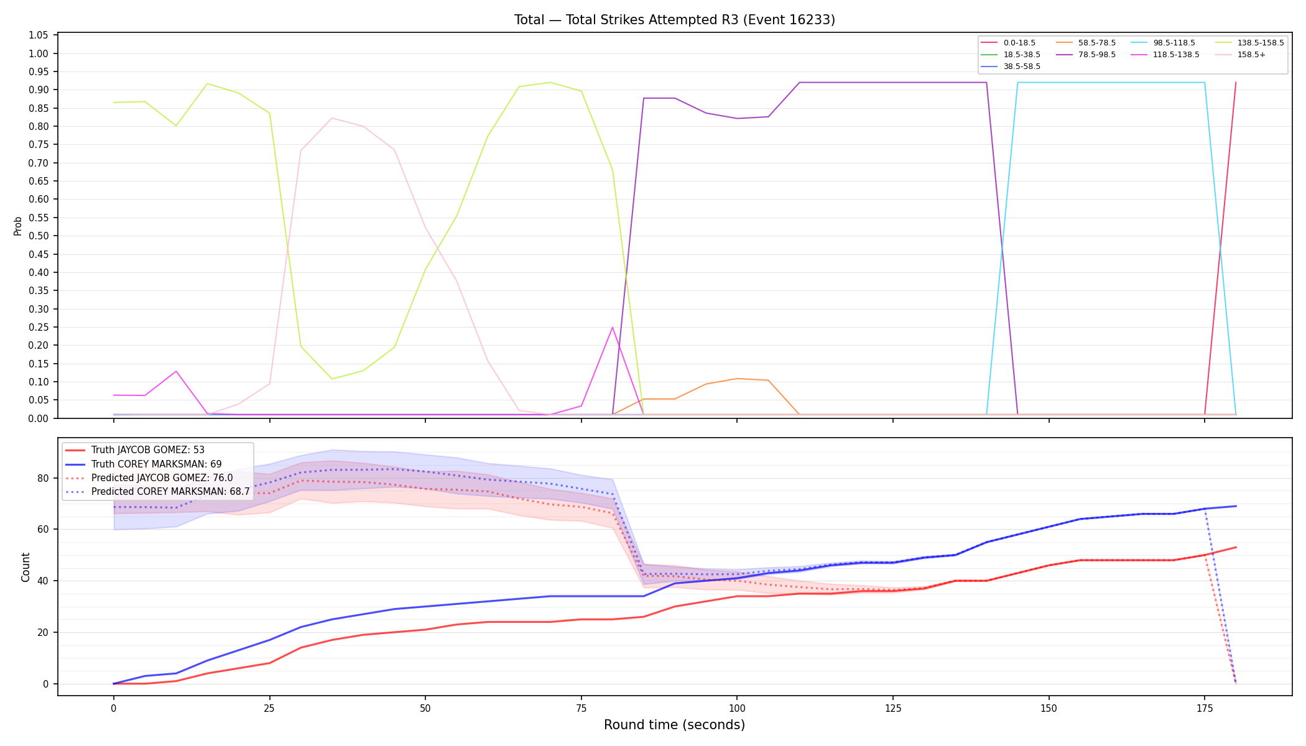The width and height of the screenshot is (1306, 746).
Task: Select legend entry Predicted JAYCOB GOMEZ: 76.0
Action: pyautogui.click(x=162, y=477)
